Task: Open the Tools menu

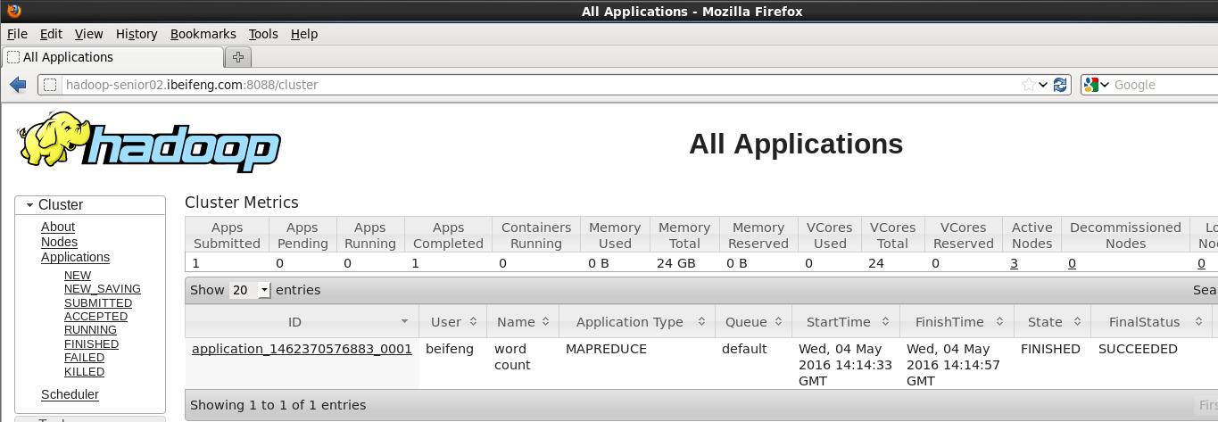Action: pyautogui.click(x=263, y=34)
